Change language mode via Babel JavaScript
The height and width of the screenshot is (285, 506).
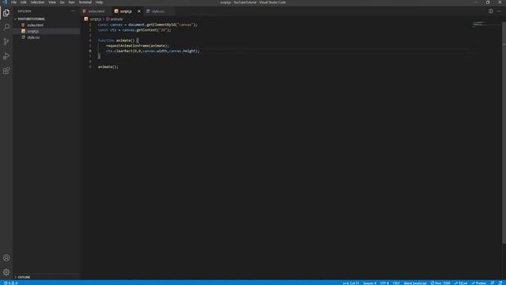point(415,283)
